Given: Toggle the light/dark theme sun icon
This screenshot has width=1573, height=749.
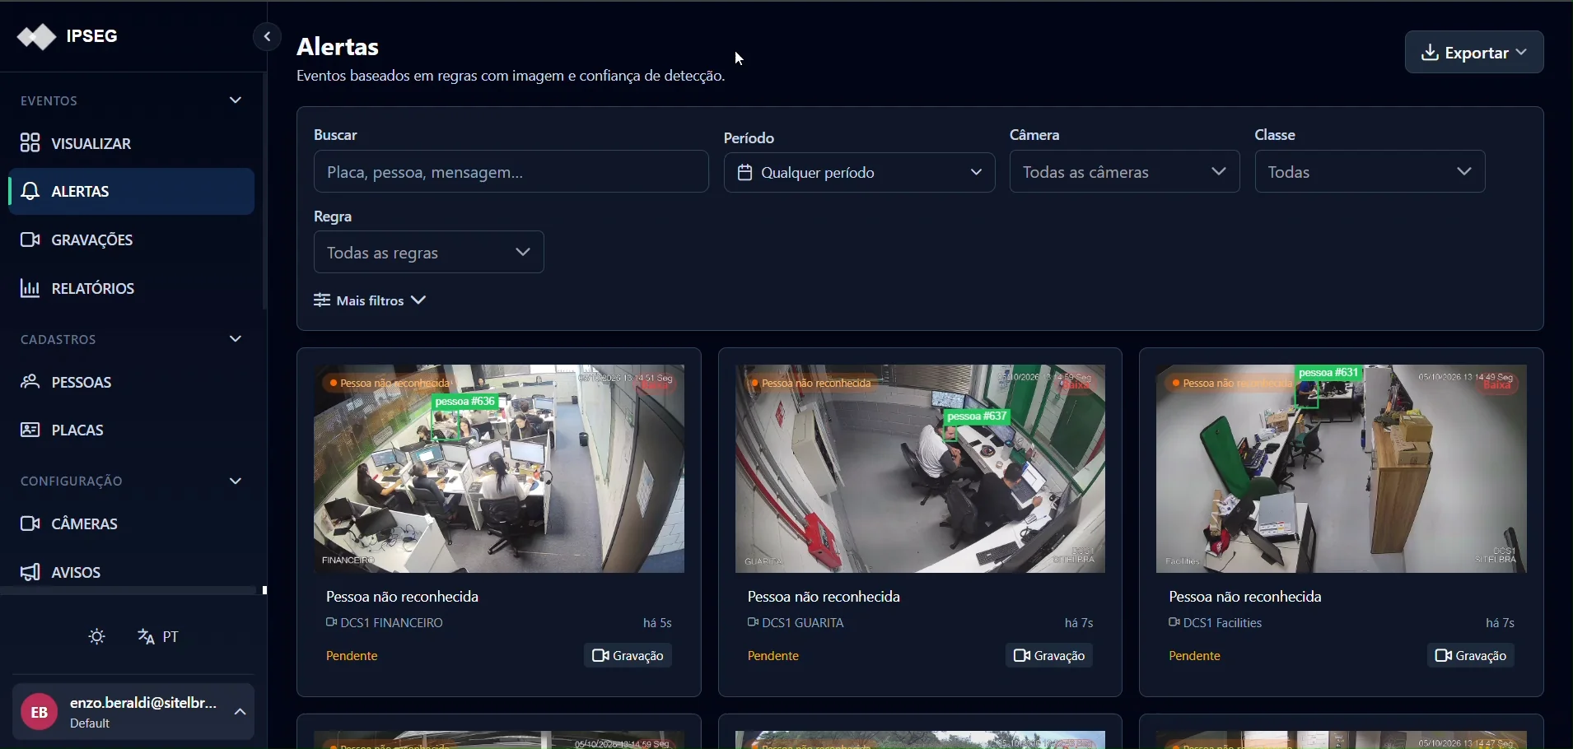Looking at the screenshot, I should [x=97, y=638].
